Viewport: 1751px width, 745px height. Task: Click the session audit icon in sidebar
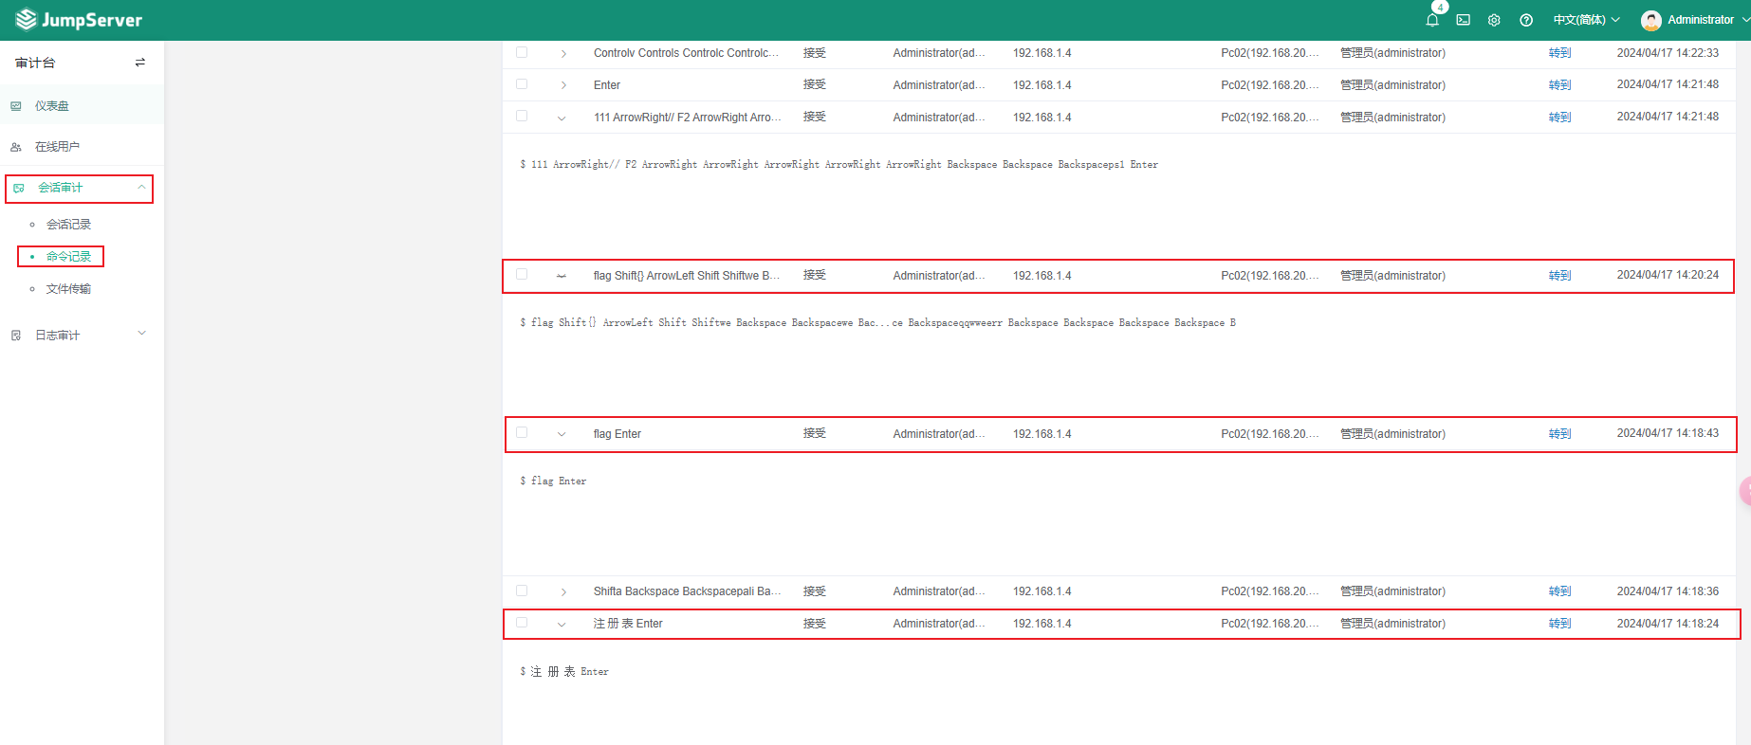19,188
